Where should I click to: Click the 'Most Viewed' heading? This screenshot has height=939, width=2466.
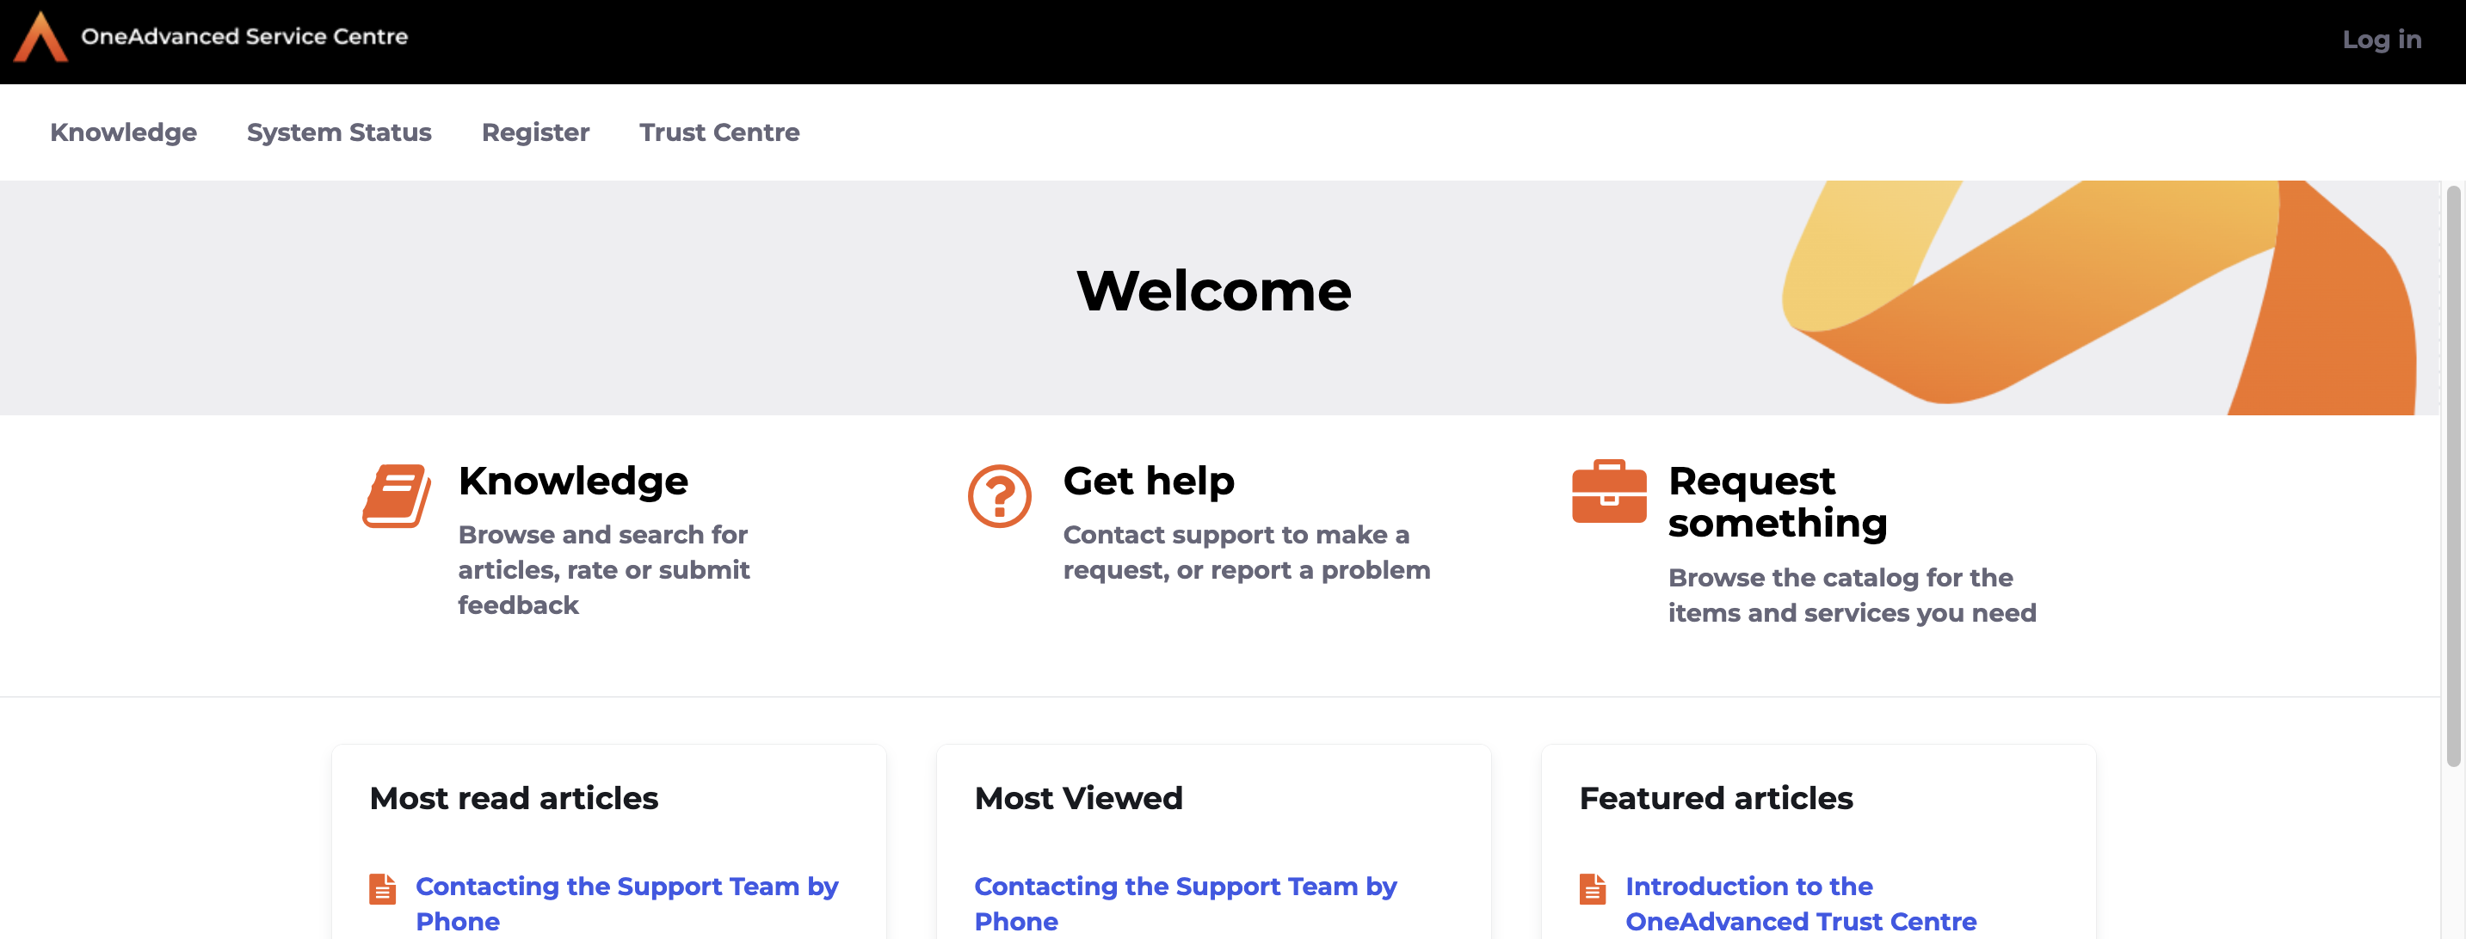pos(1079,797)
